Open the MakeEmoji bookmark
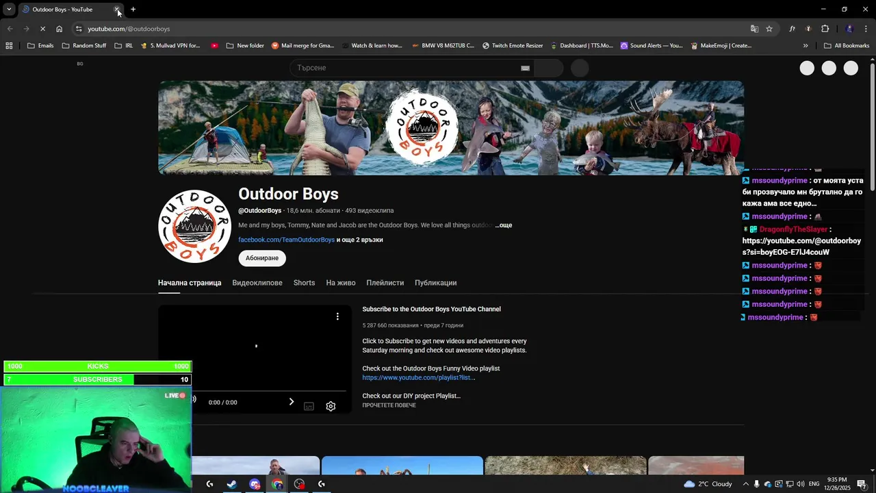The width and height of the screenshot is (876, 493). pyautogui.click(x=721, y=46)
